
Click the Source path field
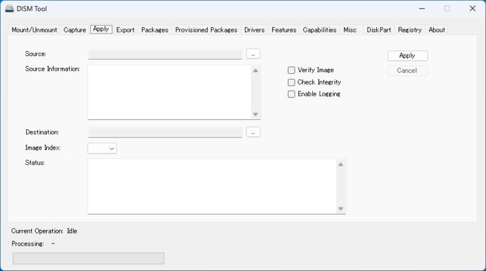coord(165,54)
